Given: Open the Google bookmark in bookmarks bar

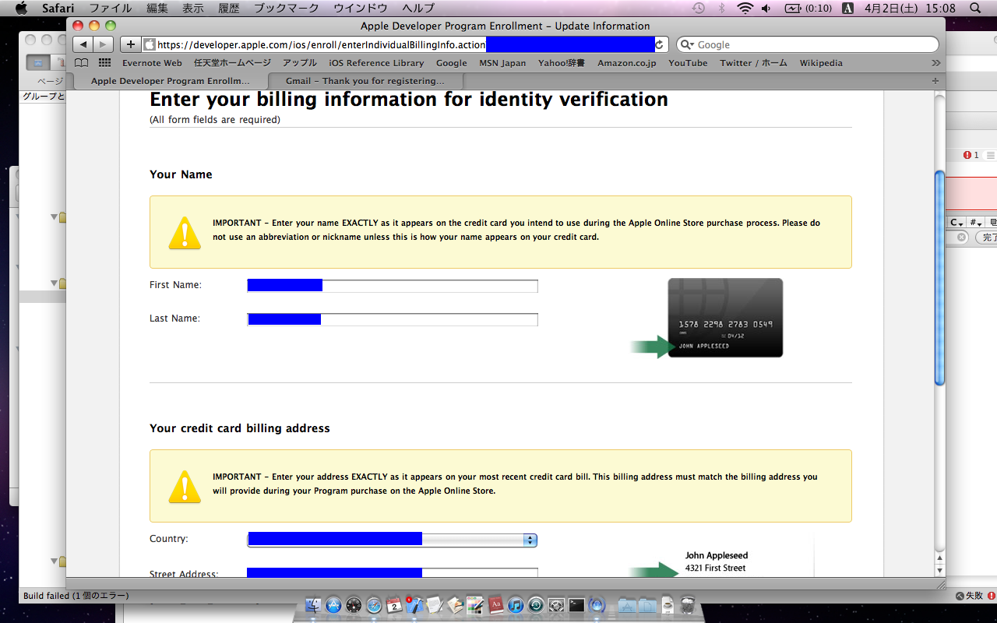Looking at the screenshot, I should coord(452,63).
